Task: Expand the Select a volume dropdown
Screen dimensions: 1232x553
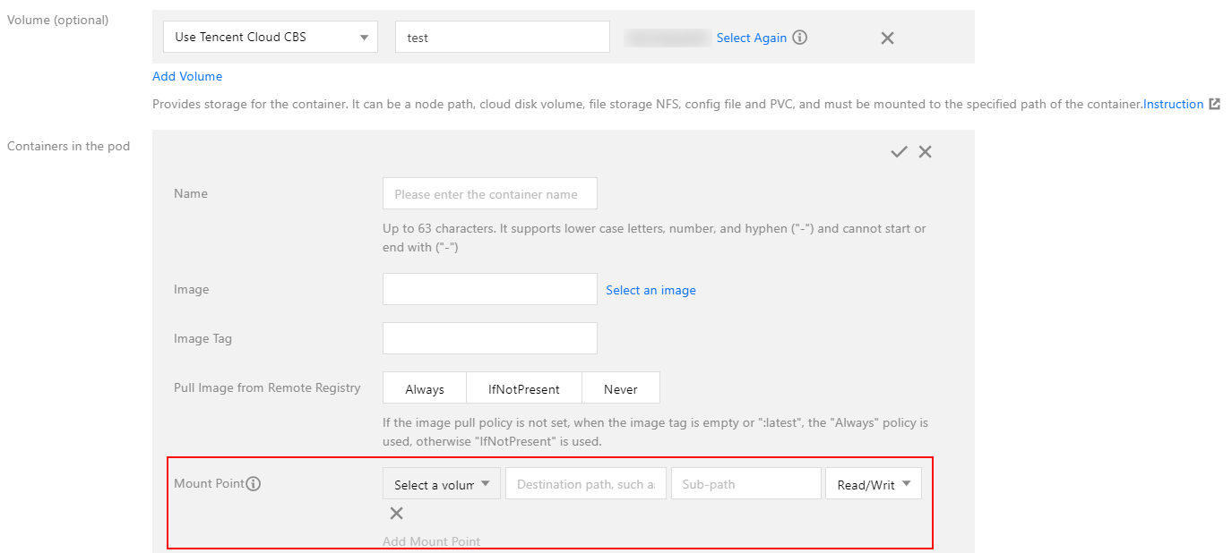Action: tap(442, 484)
